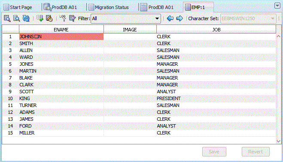
Task: Click the second magnifier table icon
Action: tap(16, 18)
